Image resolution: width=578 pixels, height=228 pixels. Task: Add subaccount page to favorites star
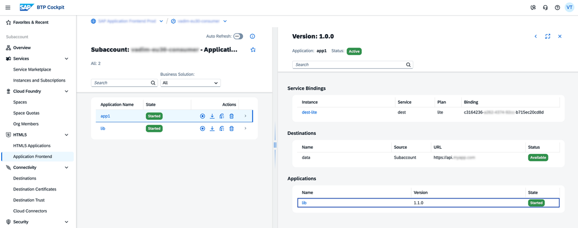253,50
